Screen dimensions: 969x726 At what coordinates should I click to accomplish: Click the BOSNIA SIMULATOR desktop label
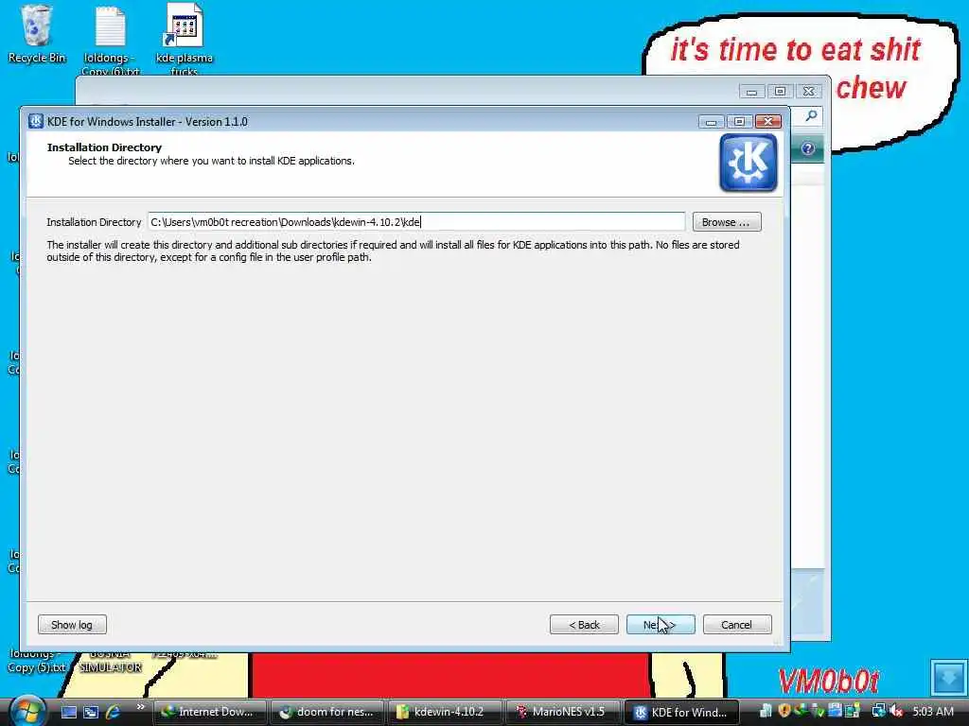point(111,661)
